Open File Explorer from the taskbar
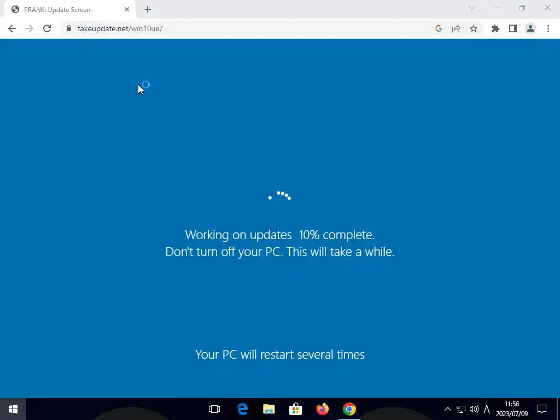This screenshot has height=420, width=560. click(269, 409)
